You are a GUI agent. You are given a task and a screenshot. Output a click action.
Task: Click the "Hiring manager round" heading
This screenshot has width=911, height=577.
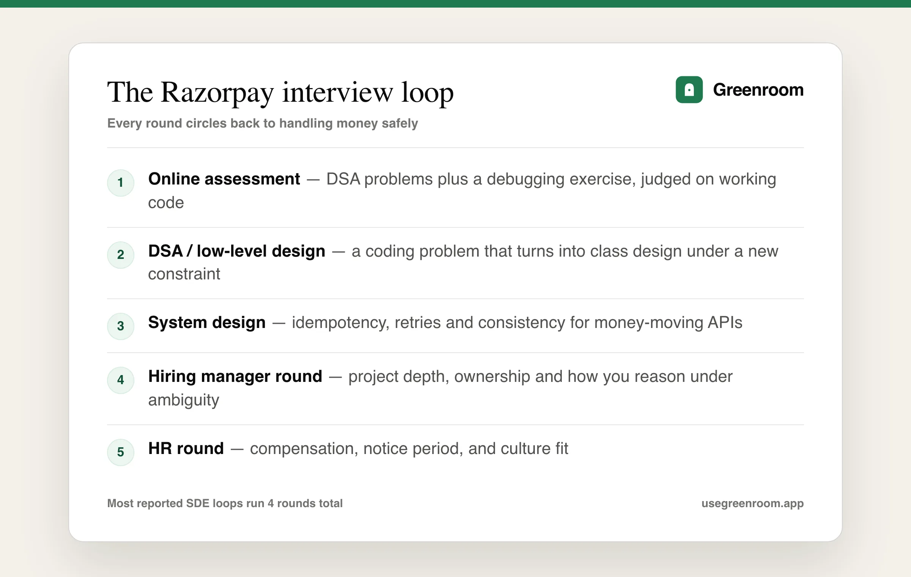click(235, 376)
